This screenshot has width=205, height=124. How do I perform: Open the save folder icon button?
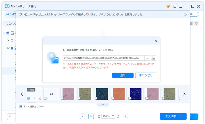coord(154,58)
